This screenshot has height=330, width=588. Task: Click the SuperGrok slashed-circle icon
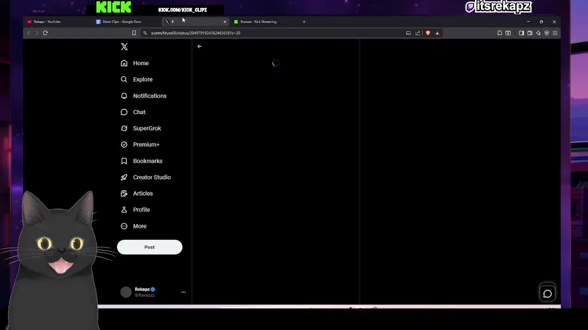pos(124,128)
